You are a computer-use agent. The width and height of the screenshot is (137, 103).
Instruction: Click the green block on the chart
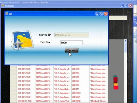point(115,76)
